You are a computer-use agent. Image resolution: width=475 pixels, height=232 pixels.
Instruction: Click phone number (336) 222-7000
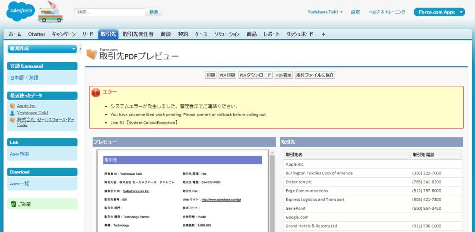click(x=427, y=173)
